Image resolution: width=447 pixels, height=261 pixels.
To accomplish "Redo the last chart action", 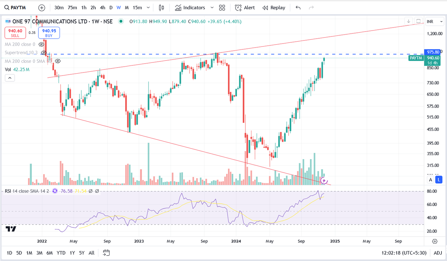I will tap(311, 7).
